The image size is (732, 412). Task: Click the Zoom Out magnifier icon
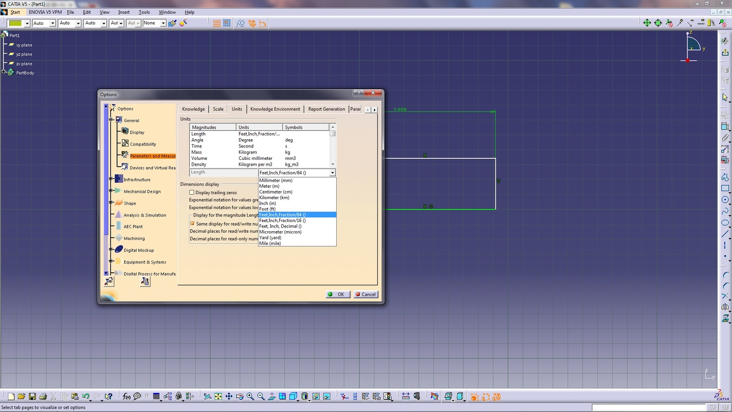[261, 396]
